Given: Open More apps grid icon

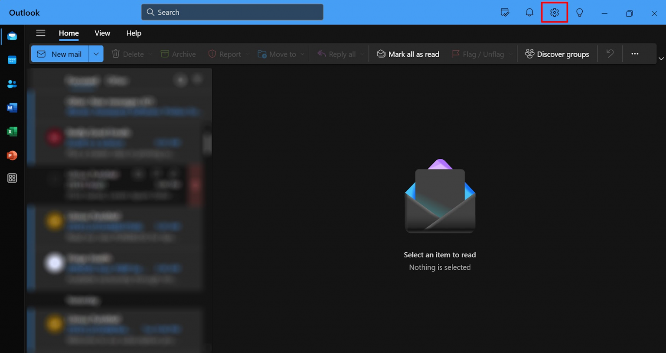Looking at the screenshot, I should point(12,178).
